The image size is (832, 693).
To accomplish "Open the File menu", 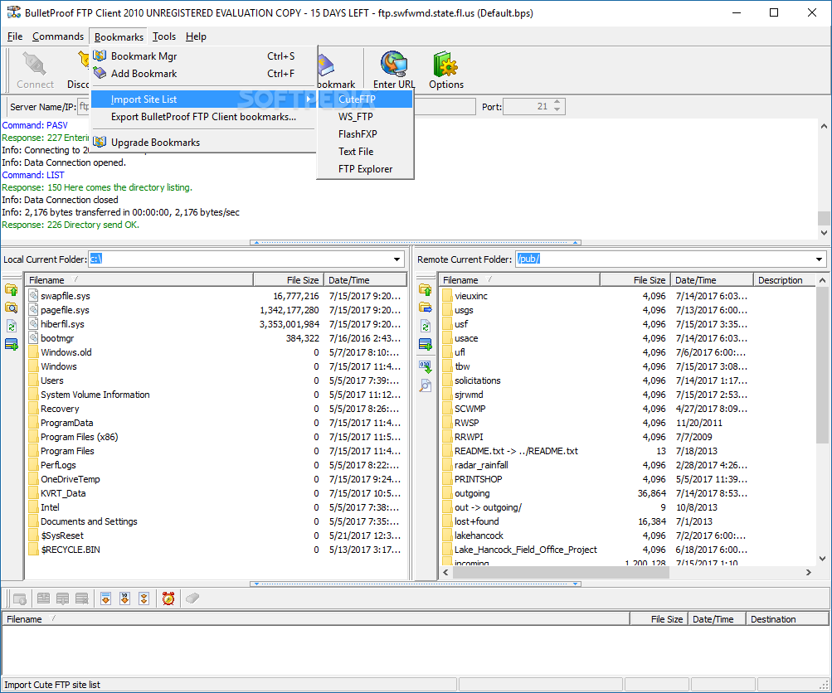I will 14,36.
